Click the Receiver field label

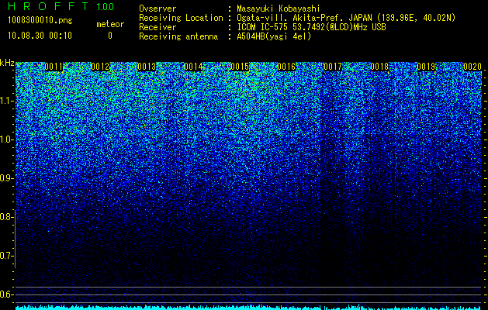[157, 27]
